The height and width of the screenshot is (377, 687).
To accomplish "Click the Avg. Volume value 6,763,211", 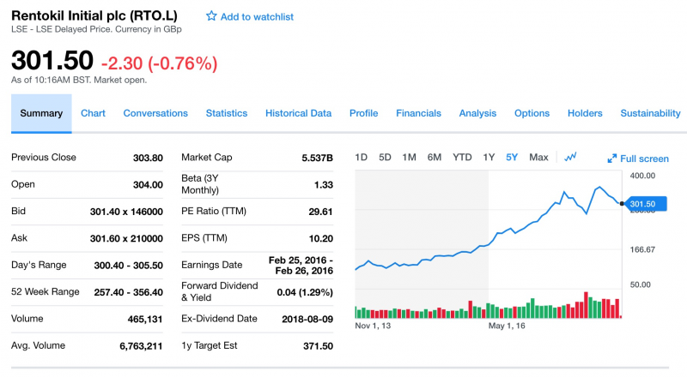I will 141,346.
